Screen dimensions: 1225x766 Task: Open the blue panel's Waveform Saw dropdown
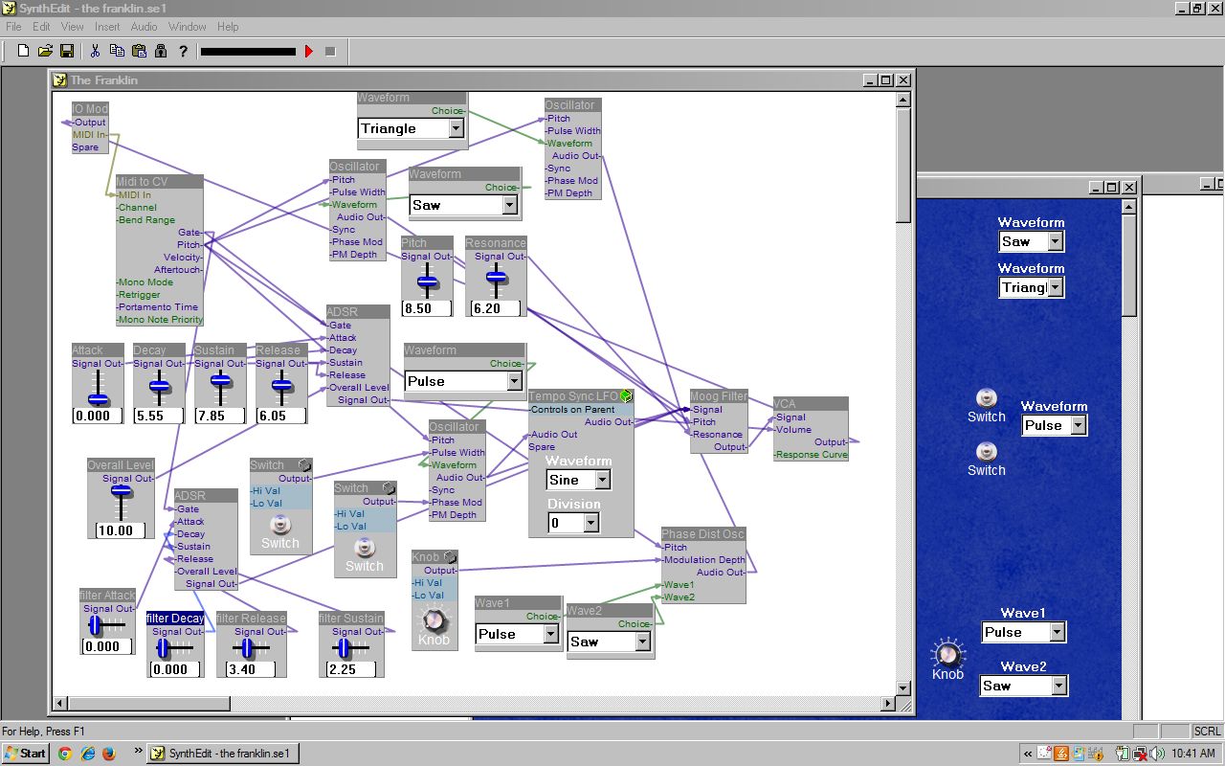click(x=1057, y=241)
